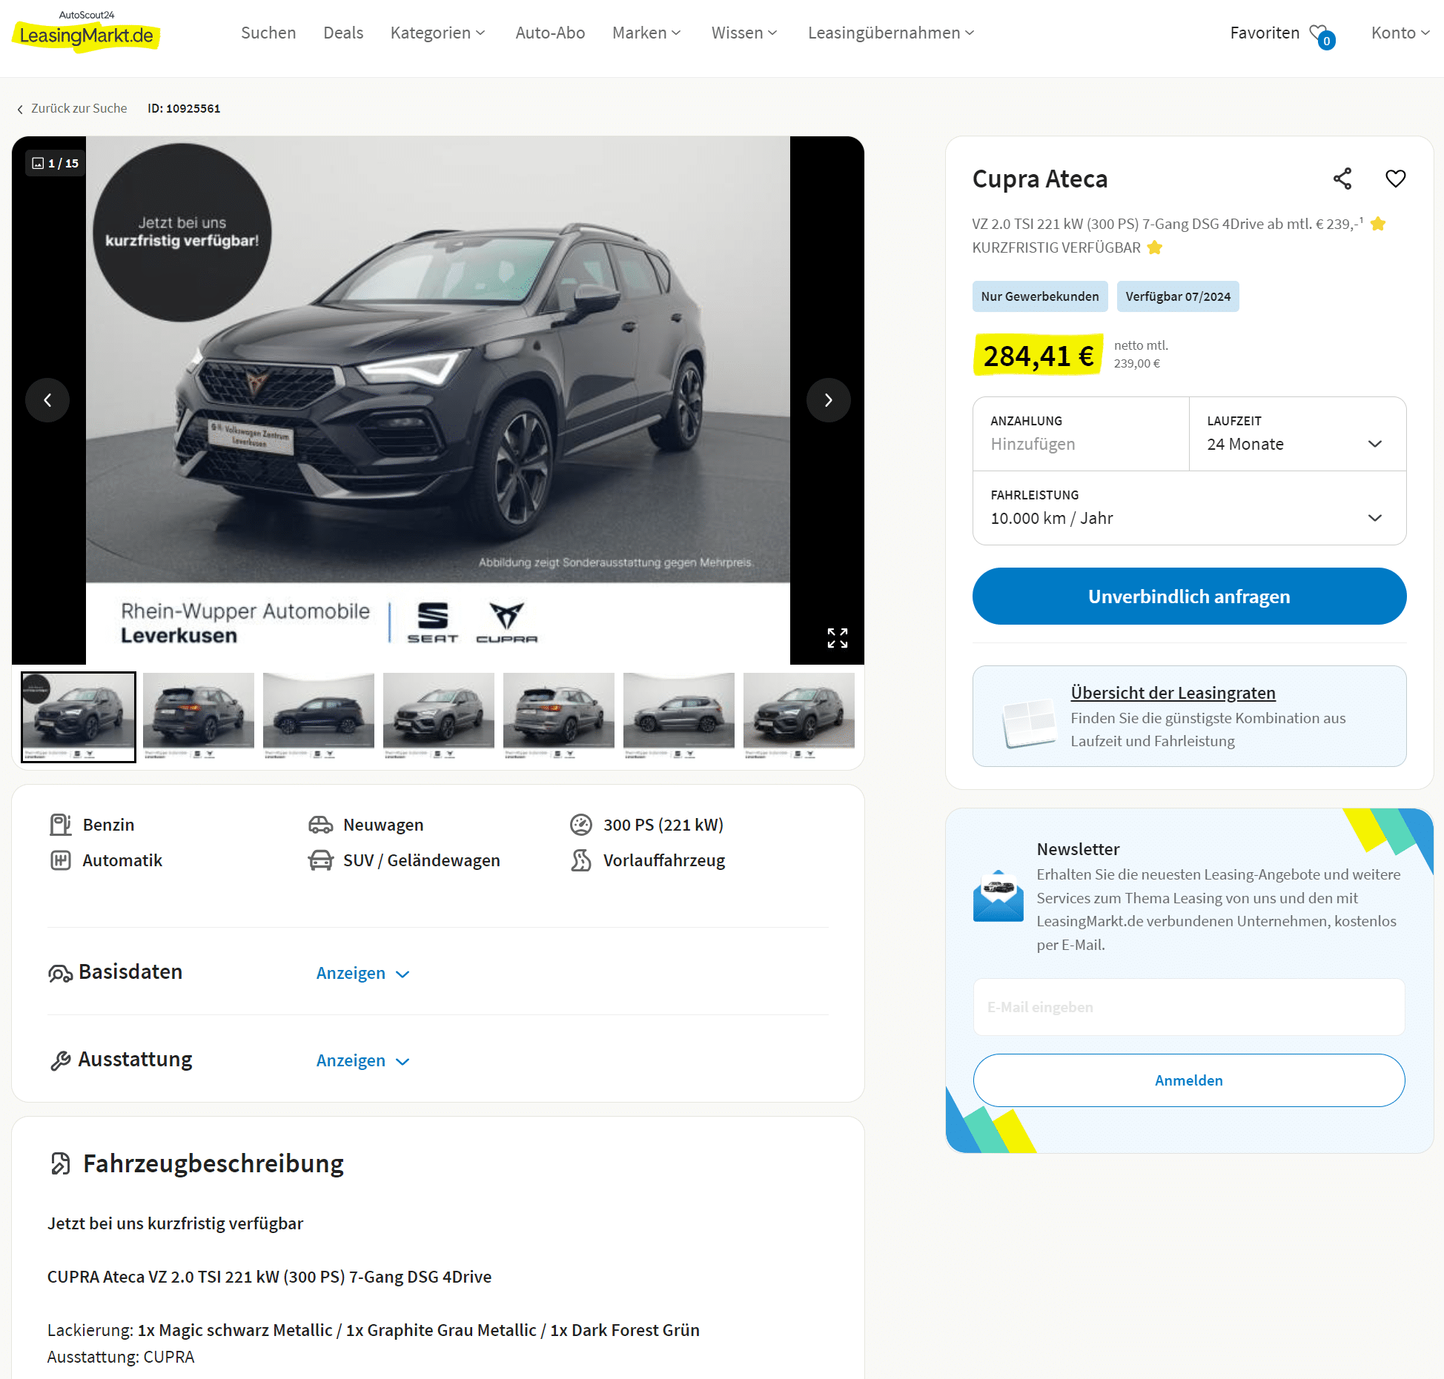1444x1379 pixels.
Task: Go back via Zurück zur Suche
Action: click(71, 108)
